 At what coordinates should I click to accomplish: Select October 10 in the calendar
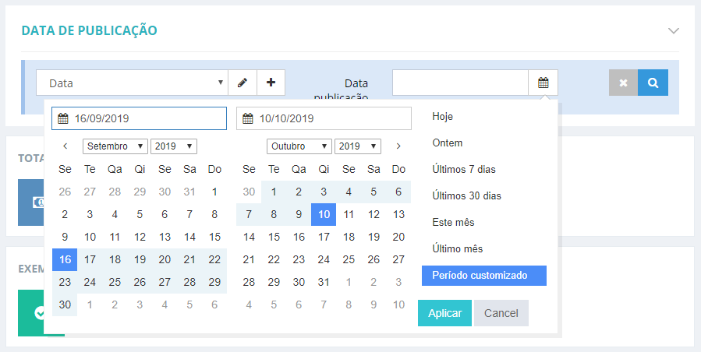(324, 214)
